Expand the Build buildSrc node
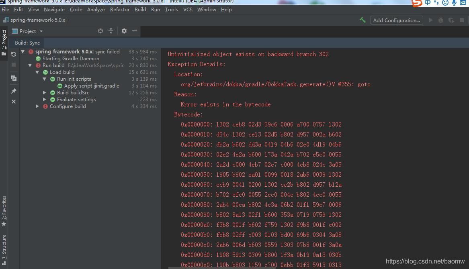 (x=45, y=93)
